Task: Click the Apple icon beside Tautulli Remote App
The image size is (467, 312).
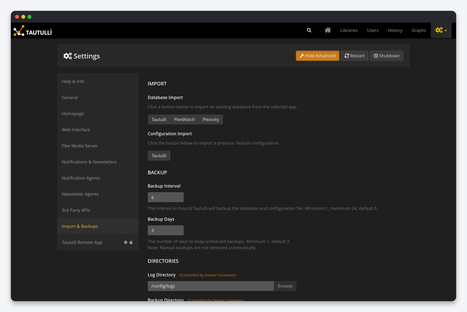Action: coord(131,242)
